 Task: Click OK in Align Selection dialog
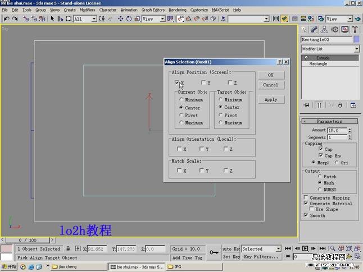coord(271,75)
